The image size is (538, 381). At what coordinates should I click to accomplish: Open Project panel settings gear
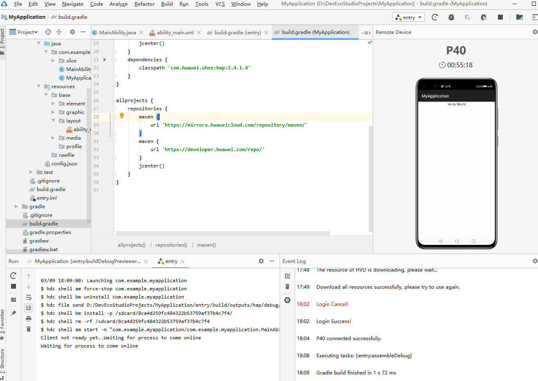tap(72, 32)
